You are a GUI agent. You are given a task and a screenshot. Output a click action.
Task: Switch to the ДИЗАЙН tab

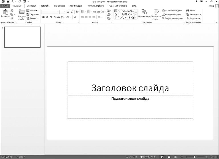(45, 6)
